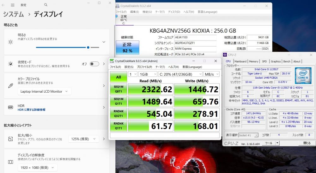Open the MB/s unit dropdown
The image size is (316, 173).
pyautogui.click(x=211, y=74)
